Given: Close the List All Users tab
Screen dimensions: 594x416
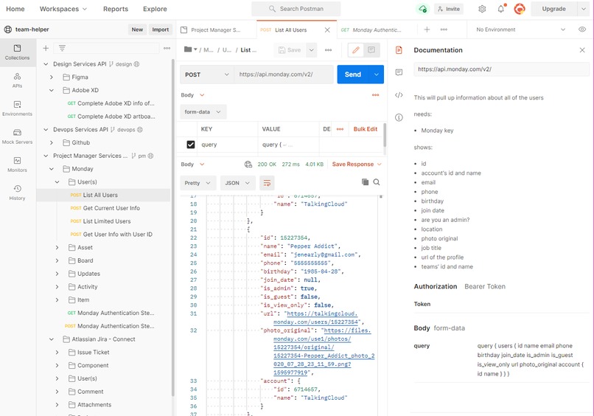Looking at the screenshot, I should click(x=327, y=30).
